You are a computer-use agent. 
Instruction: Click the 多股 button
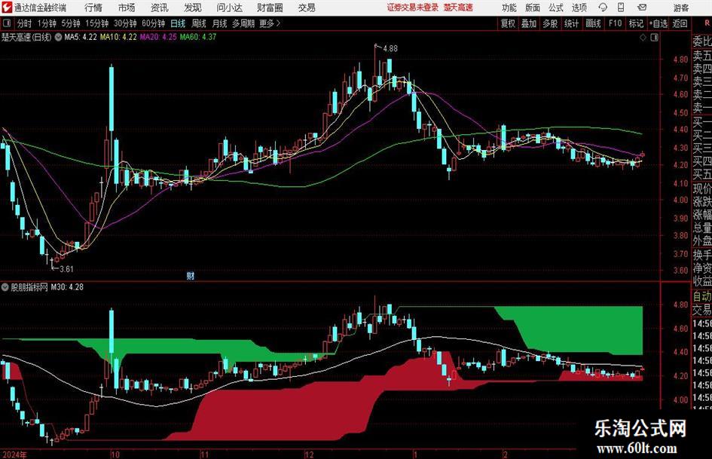[x=550, y=23]
